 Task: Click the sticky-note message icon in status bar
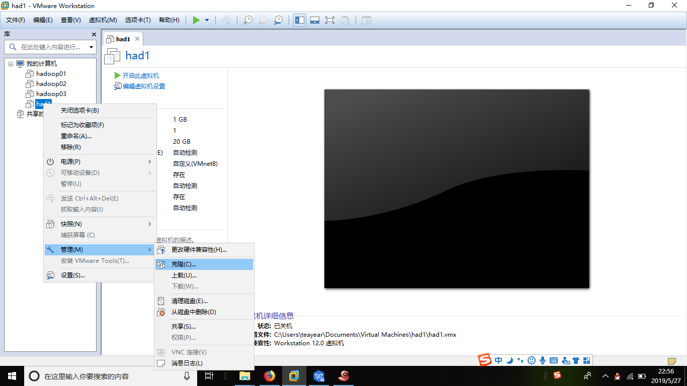coord(671,361)
